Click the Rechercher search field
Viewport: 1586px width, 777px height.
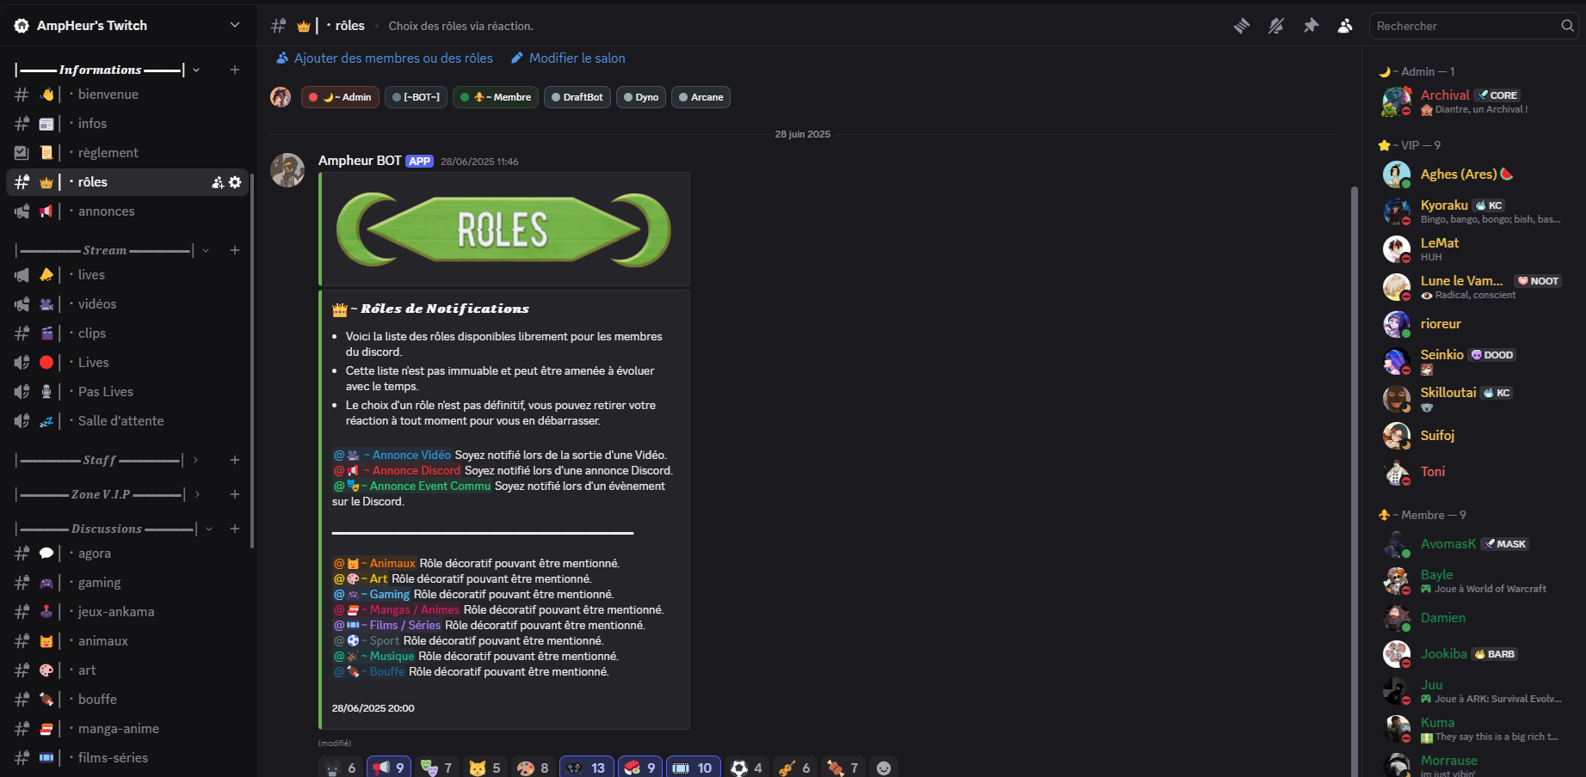click(x=1472, y=26)
